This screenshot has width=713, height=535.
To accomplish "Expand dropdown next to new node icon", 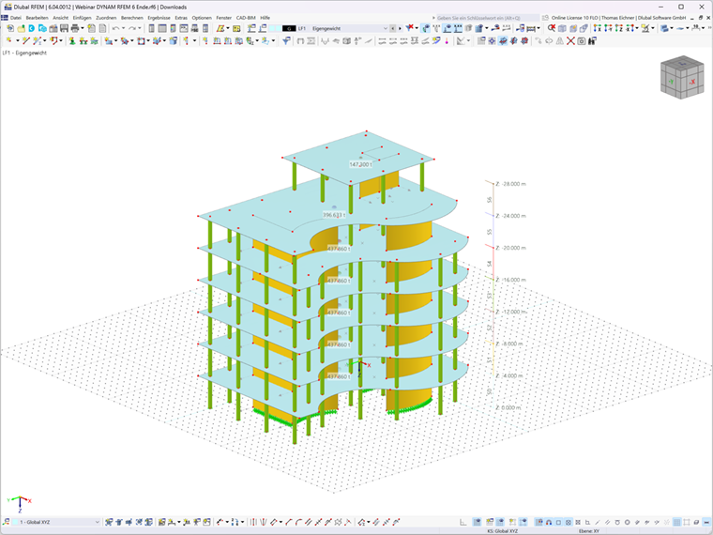I will pos(18,40).
